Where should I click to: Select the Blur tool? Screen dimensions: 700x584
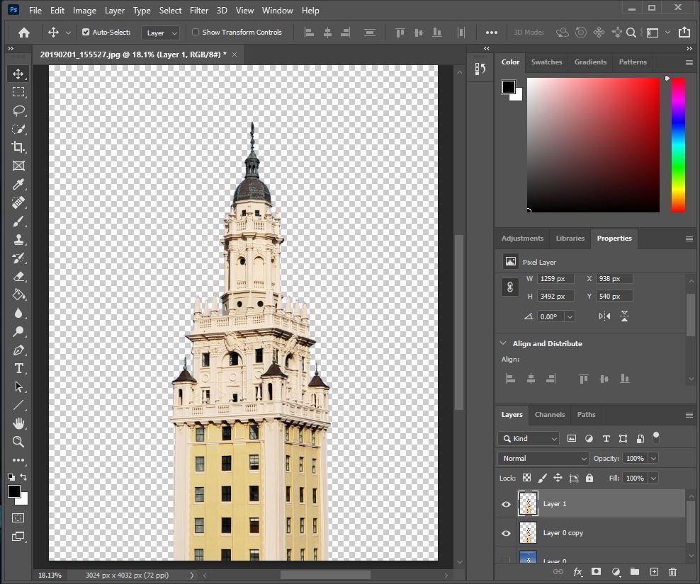point(18,313)
